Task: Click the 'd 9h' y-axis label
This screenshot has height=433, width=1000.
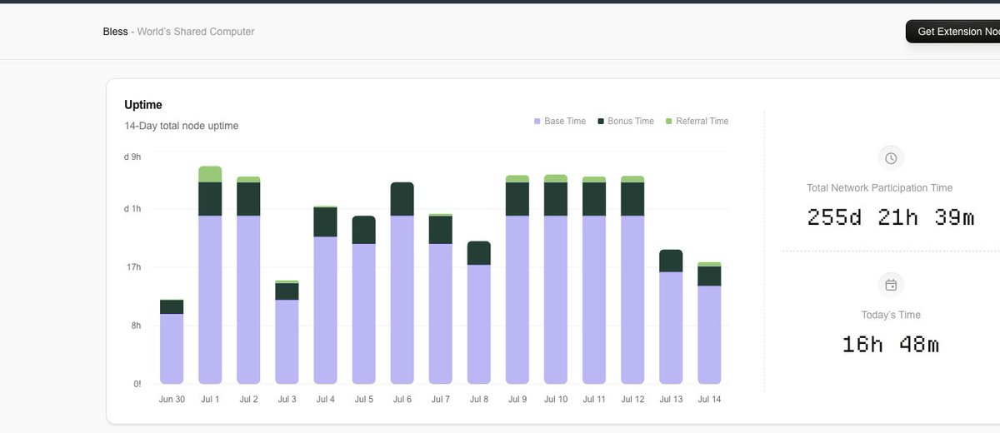Action: 132,157
